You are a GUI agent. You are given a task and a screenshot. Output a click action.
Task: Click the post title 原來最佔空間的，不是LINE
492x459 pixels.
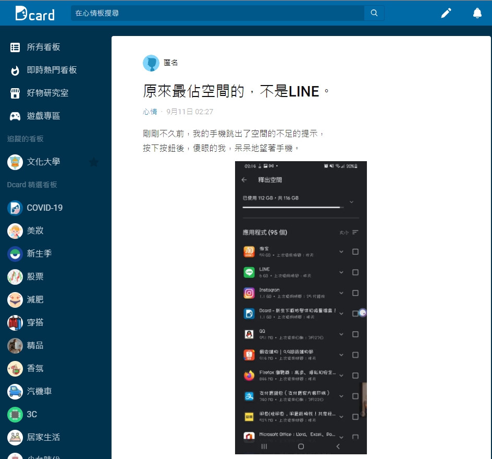tap(236, 91)
